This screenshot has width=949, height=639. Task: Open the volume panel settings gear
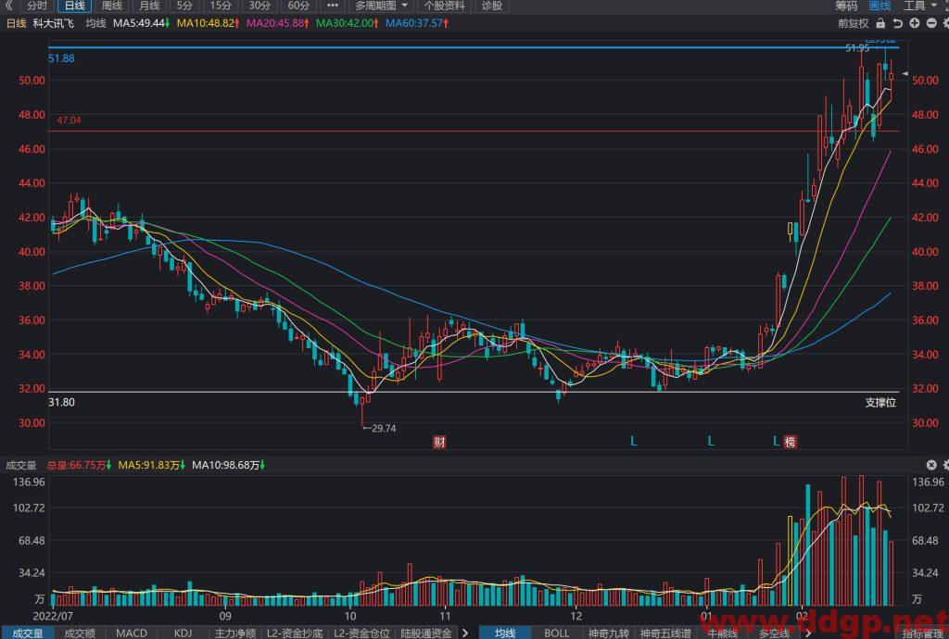[945, 465]
